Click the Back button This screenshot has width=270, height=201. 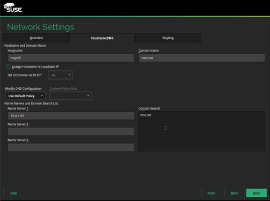tap(235, 193)
